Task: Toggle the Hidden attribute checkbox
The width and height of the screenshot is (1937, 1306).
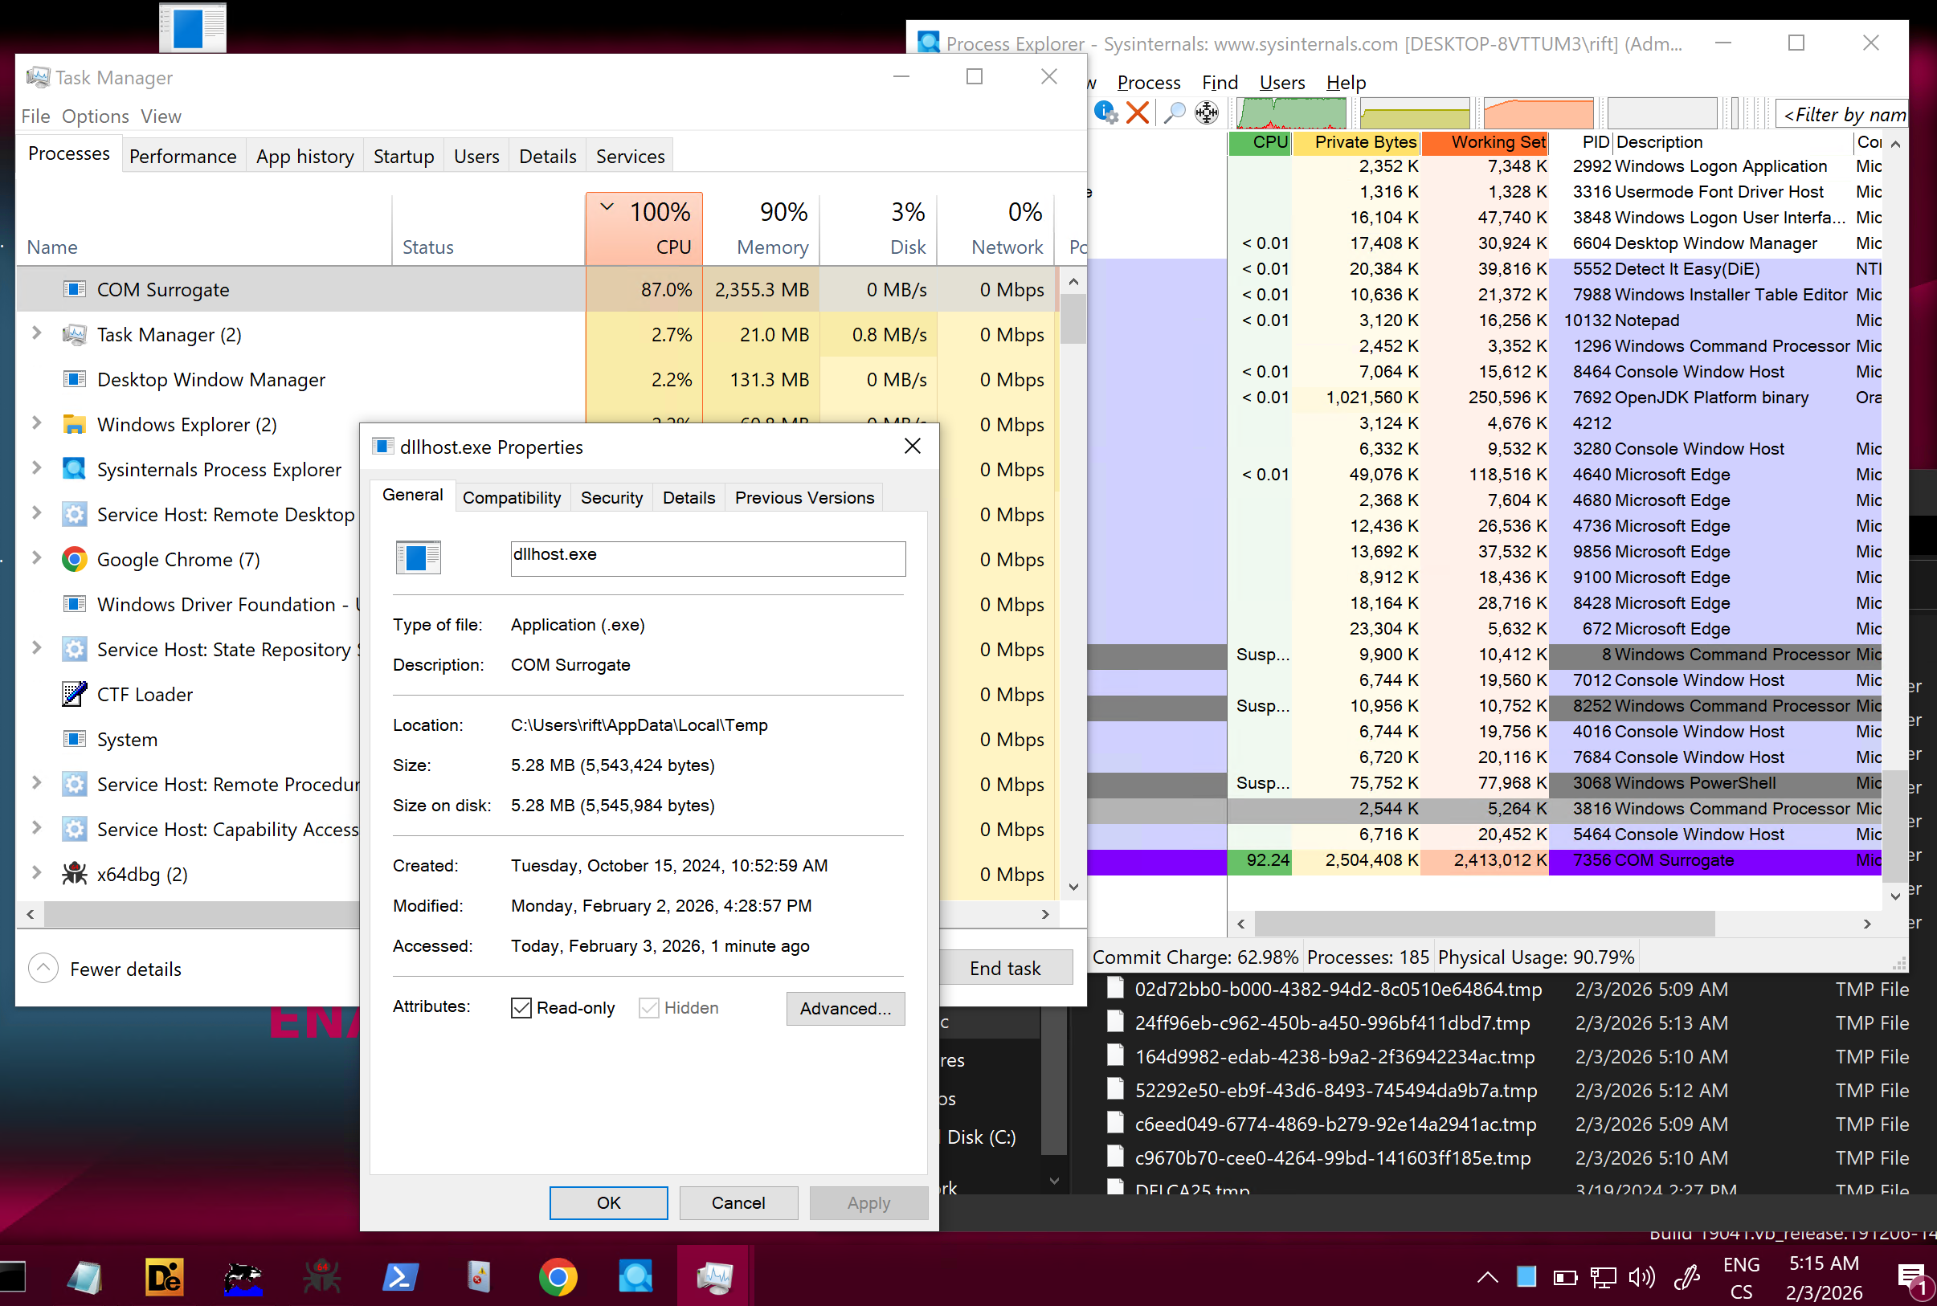Action: point(649,1008)
